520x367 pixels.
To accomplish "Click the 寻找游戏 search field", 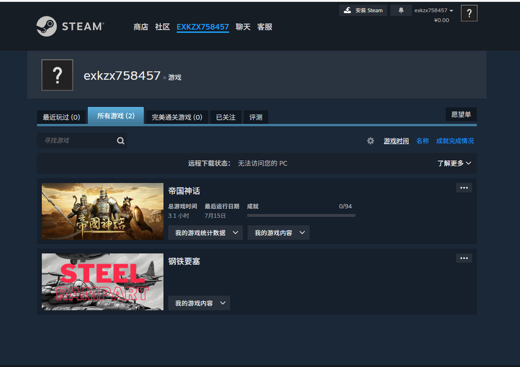I will [77, 140].
